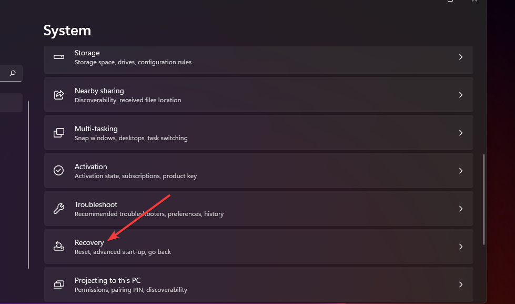The width and height of the screenshot is (515, 304).
Task: Click the Projecting to this PC icon
Action: pos(59,285)
